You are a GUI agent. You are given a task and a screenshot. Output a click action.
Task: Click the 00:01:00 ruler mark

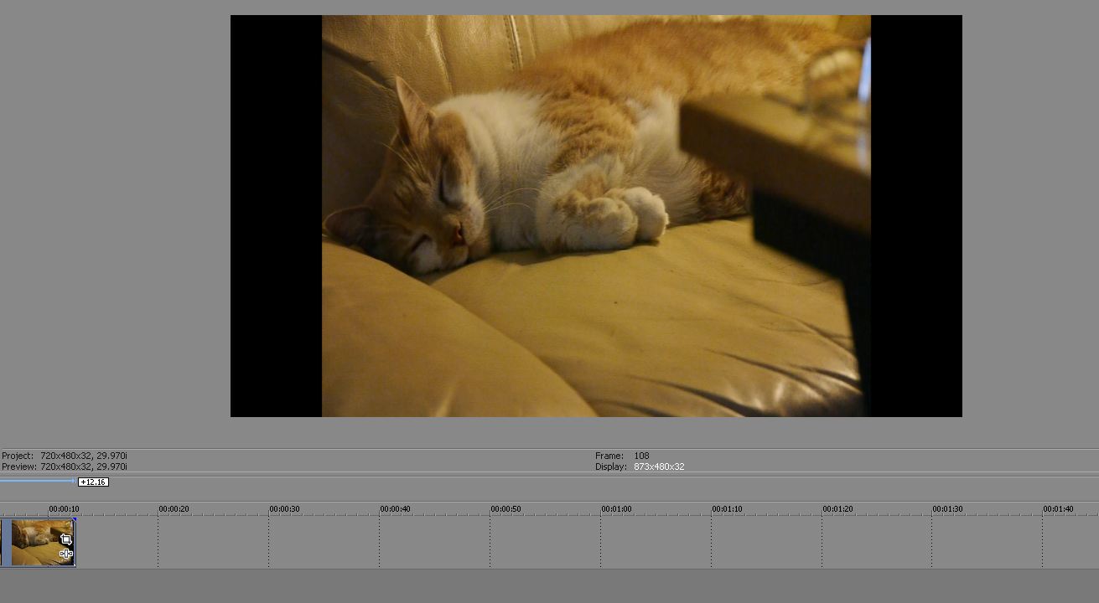[x=616, y=508]
